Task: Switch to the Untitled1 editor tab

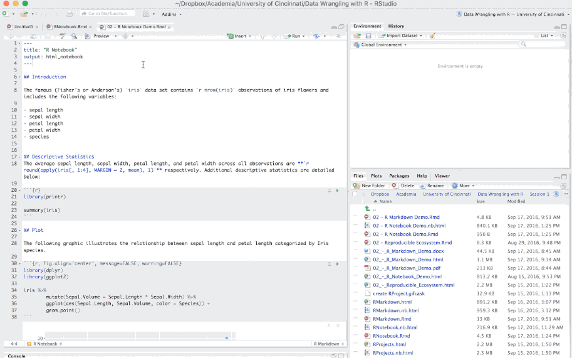Action: pyautogui.click(x=23, y=26)
